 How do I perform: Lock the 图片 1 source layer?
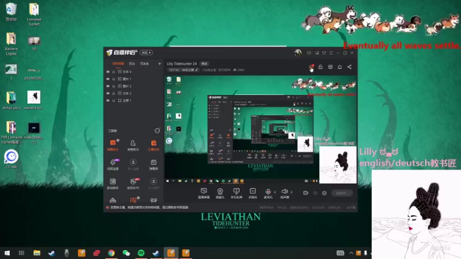114,79
